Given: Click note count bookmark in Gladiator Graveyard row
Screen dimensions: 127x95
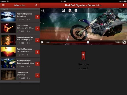Looking at the screenshot, I should click(28, 78).
